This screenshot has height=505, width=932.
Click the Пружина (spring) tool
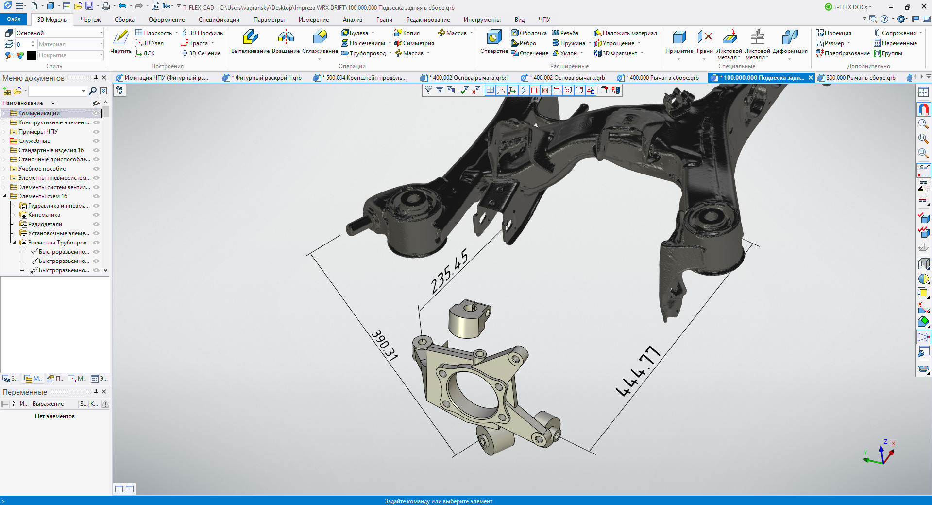point(568,43)
